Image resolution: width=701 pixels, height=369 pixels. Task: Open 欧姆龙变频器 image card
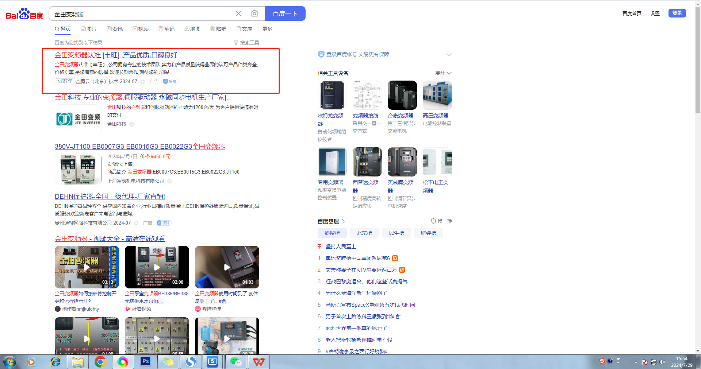point(332,95)
